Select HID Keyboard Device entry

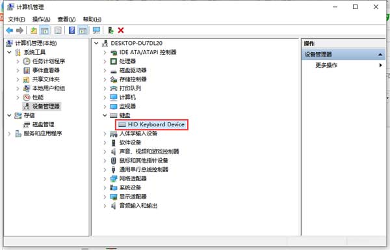point(156,124)
